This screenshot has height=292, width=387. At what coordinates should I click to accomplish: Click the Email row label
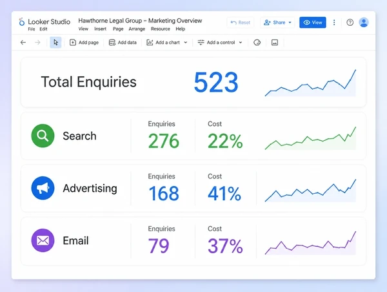click(x=75, y=240)
